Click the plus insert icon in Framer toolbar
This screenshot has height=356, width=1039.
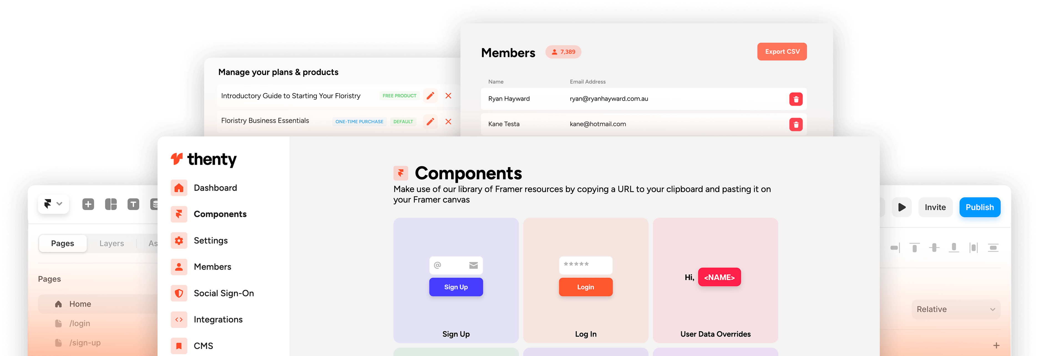coord(88,204)
